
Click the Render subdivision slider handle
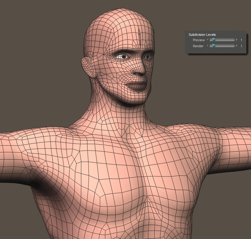point(214,46)
